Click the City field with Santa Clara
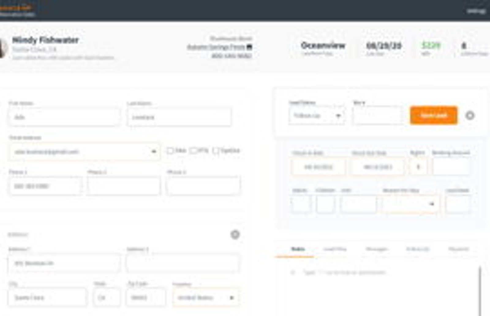The width and height of the screenshot is (490, 316). [x=47, y=297]
